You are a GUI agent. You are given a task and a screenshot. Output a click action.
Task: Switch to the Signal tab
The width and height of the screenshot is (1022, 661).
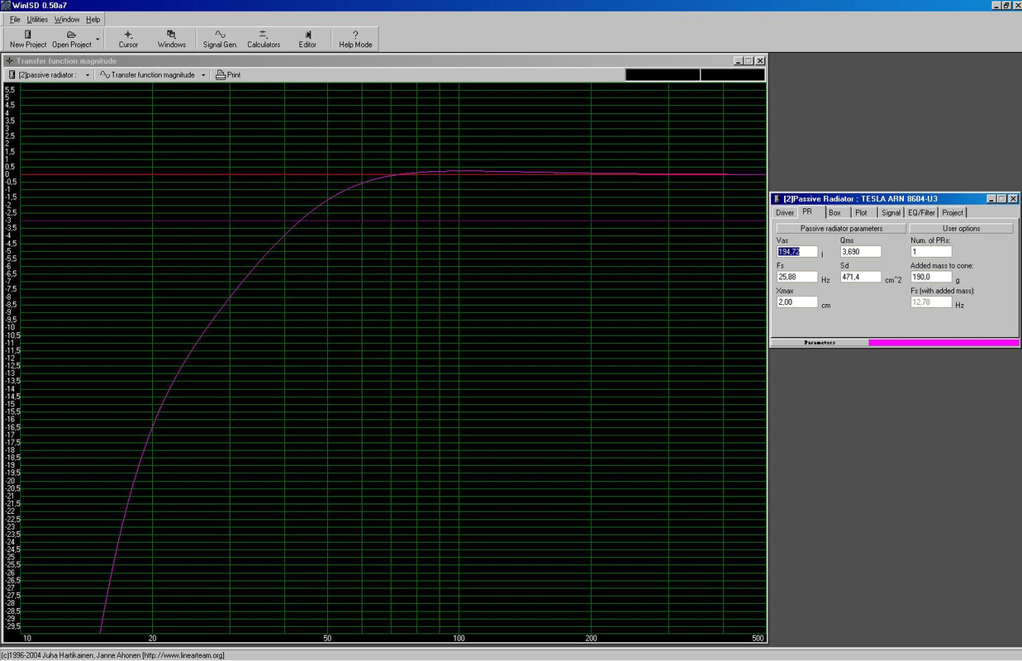click(x=891, y=212)
